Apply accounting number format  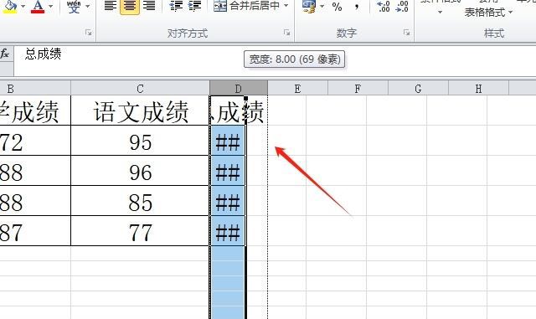pyautogui.click(x=309, y=7)
